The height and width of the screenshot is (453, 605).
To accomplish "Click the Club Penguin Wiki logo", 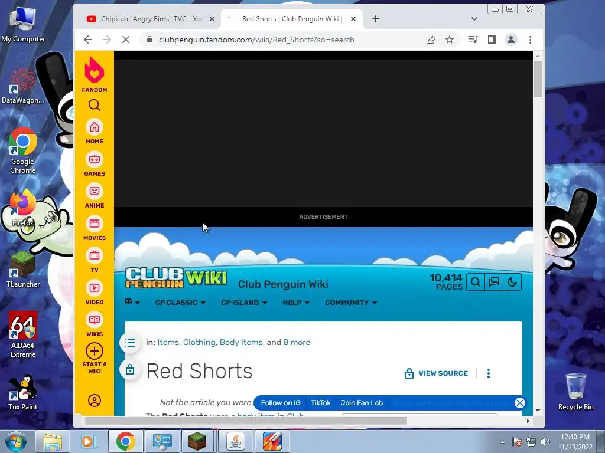I will coord(176,278).
